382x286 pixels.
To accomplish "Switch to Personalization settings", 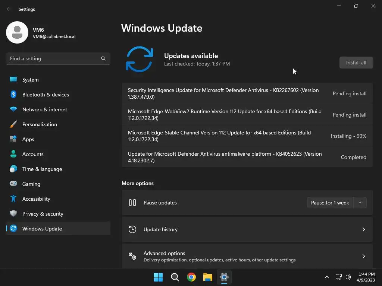I will pyautogui.click(x=58, y=124).
